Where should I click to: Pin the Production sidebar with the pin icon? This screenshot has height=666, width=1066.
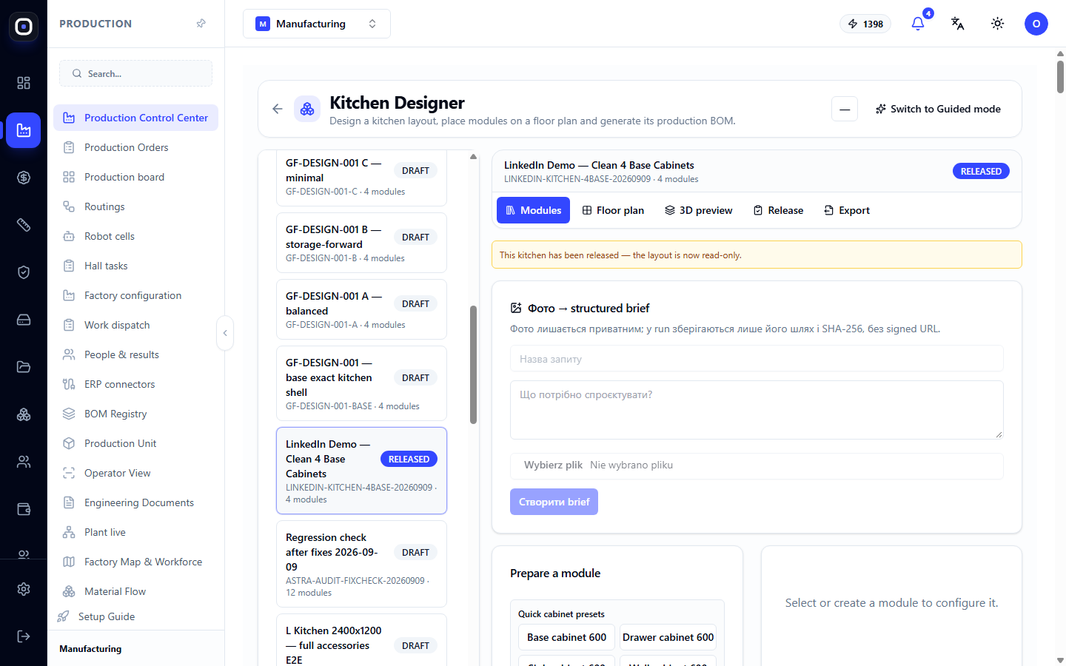tap(201, 24)
